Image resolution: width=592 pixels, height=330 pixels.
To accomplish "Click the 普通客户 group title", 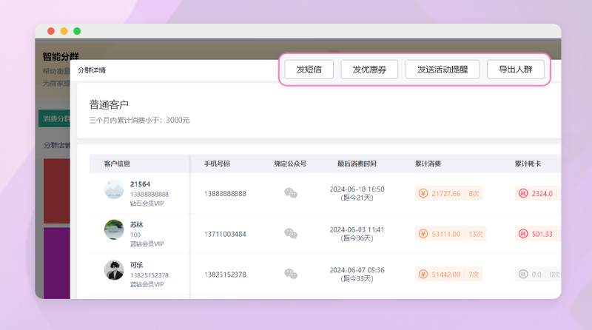I will [x=109, y=104].
